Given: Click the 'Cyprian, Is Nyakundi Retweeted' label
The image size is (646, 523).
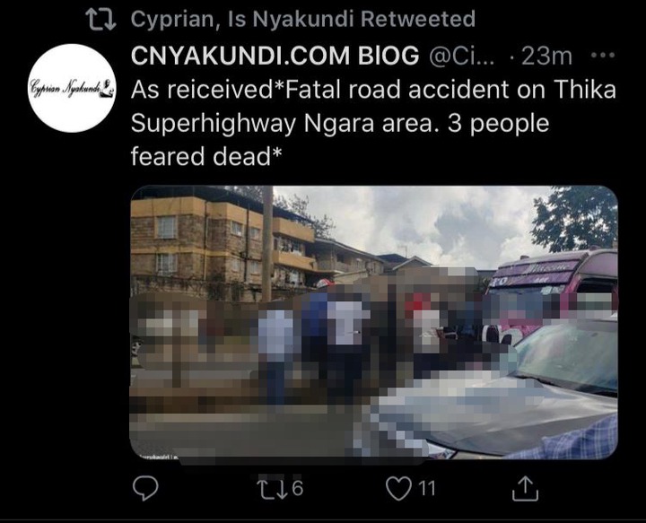Looking at the screenshot, I should coord(303,19).
